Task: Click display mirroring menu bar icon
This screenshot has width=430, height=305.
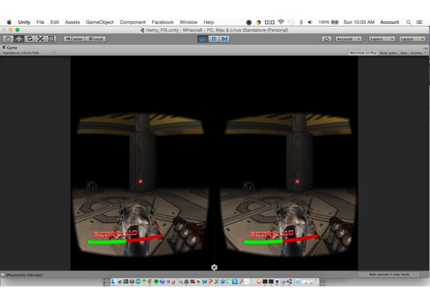Action: (269, 22)
